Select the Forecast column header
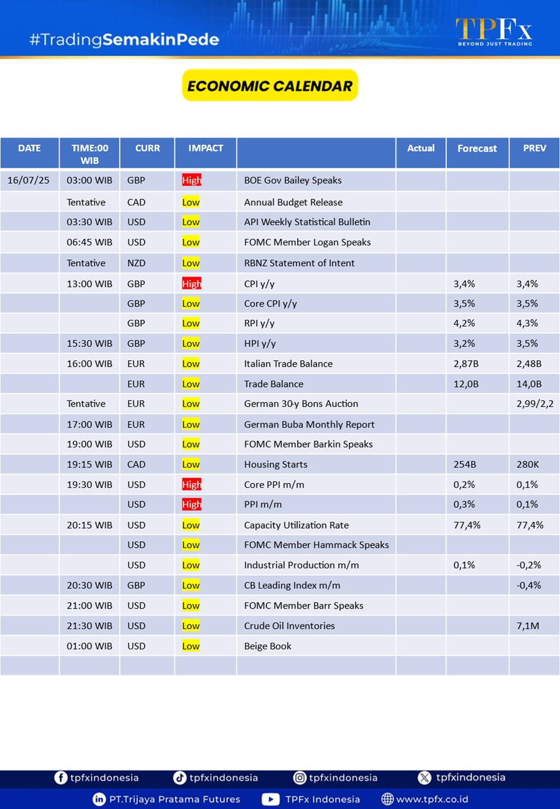Screen dimensions: 560x809 point(477,148)
